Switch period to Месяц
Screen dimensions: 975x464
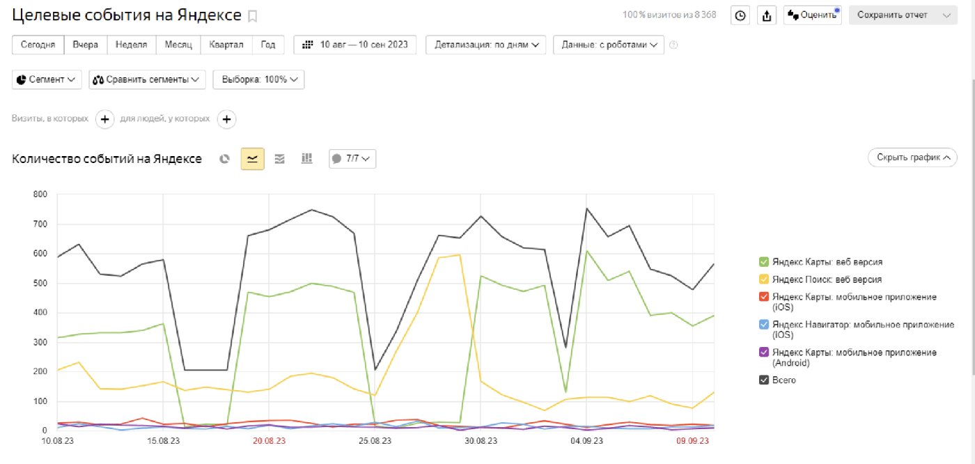click(x=178, y=45)
